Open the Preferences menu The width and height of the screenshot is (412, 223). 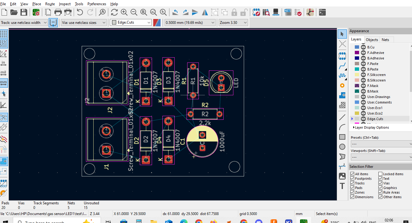click(97, 4)
